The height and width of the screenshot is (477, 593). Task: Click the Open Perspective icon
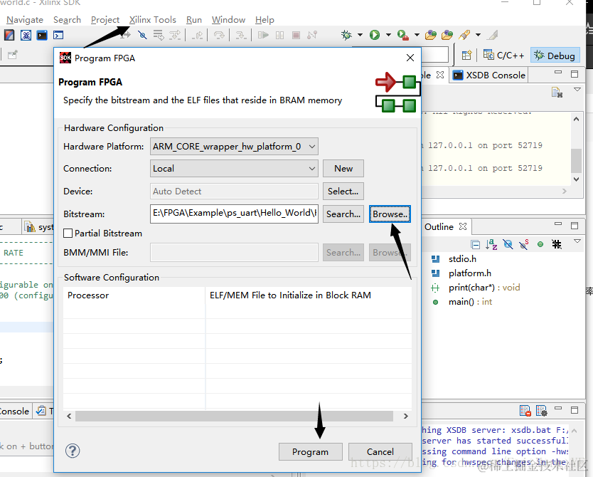click(466, 56)
